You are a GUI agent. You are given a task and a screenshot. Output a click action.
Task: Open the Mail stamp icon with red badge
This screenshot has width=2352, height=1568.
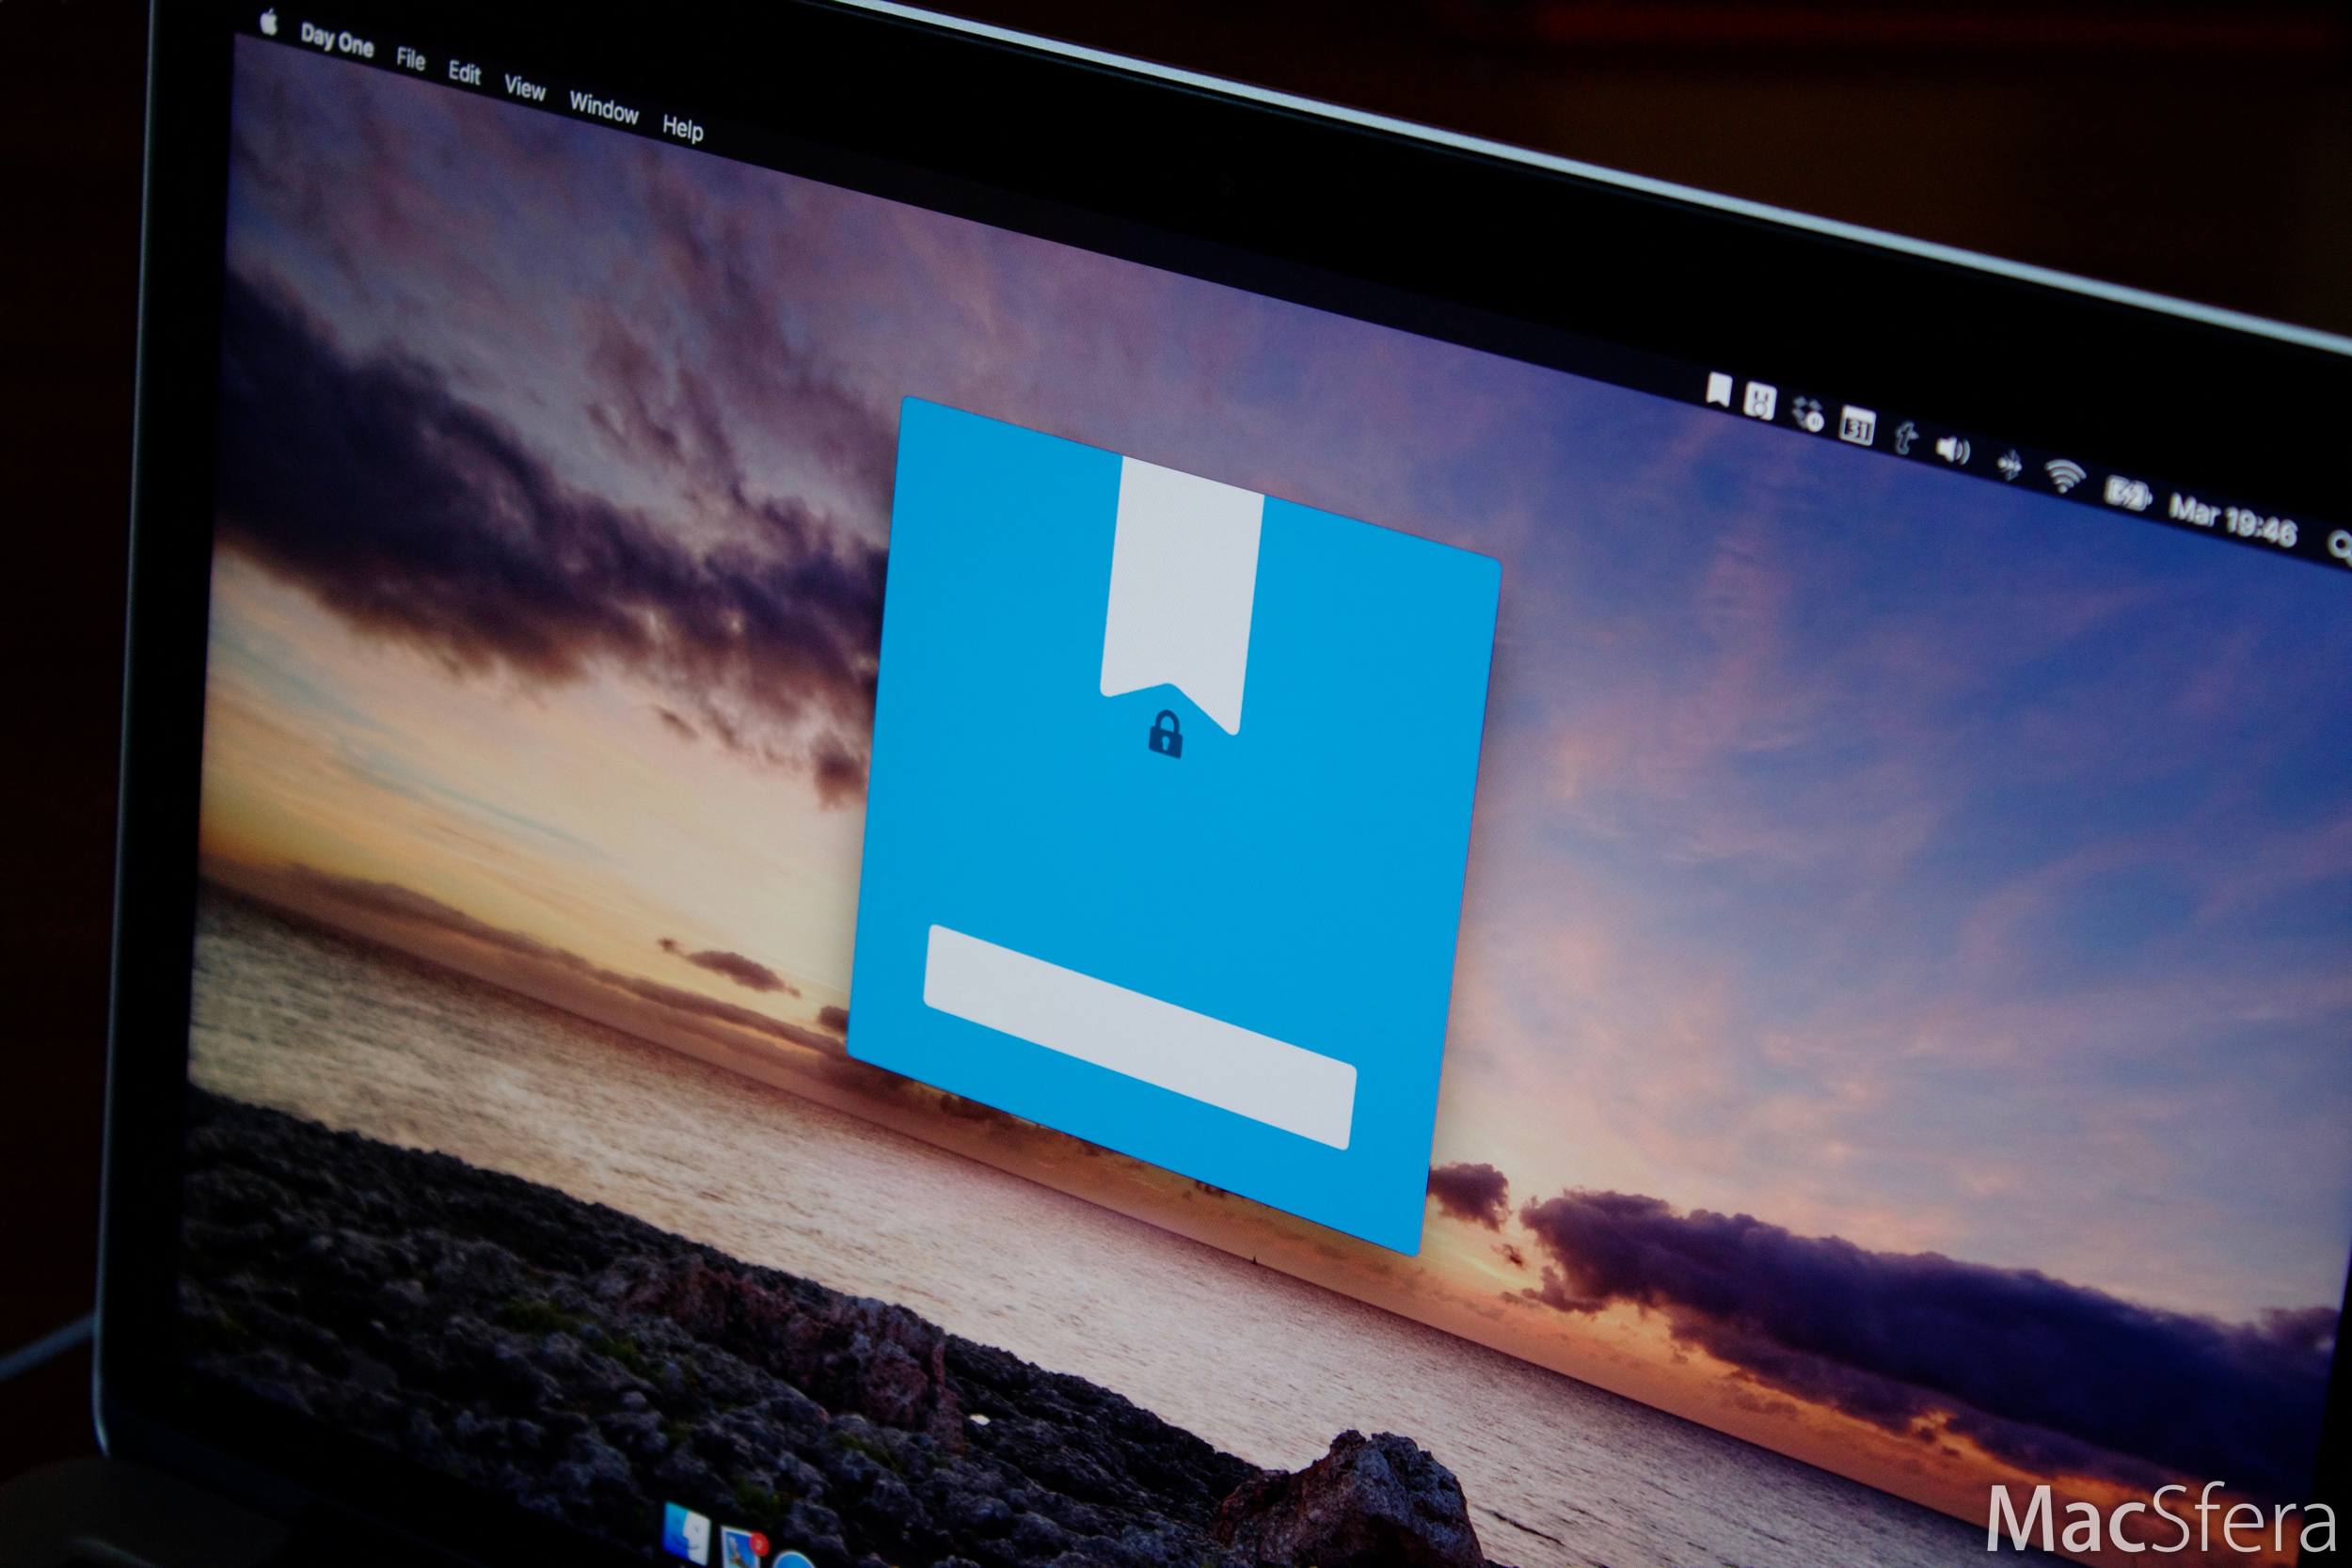pyautogui.click(x=742, y=1547)
